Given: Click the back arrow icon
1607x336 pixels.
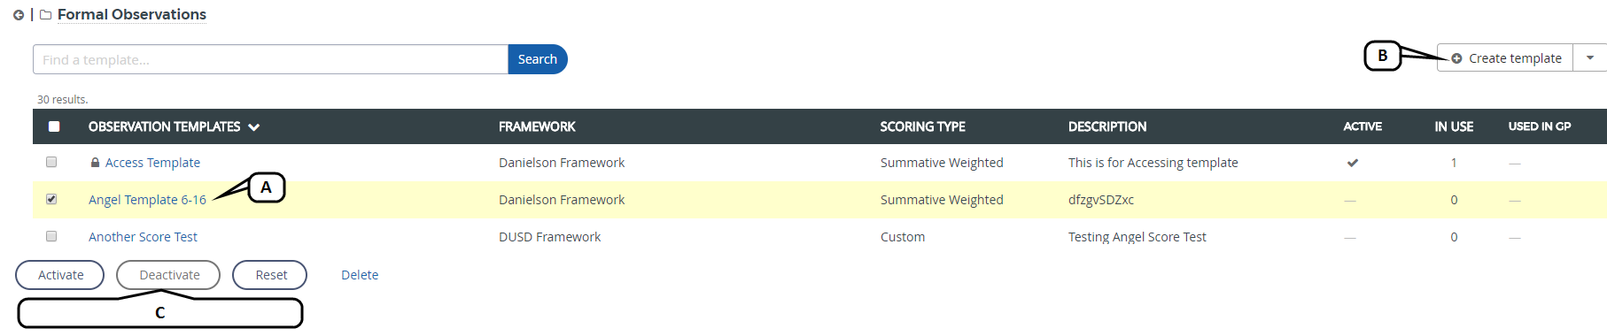Looking at the screenshot, I should (x=19, y=15).
